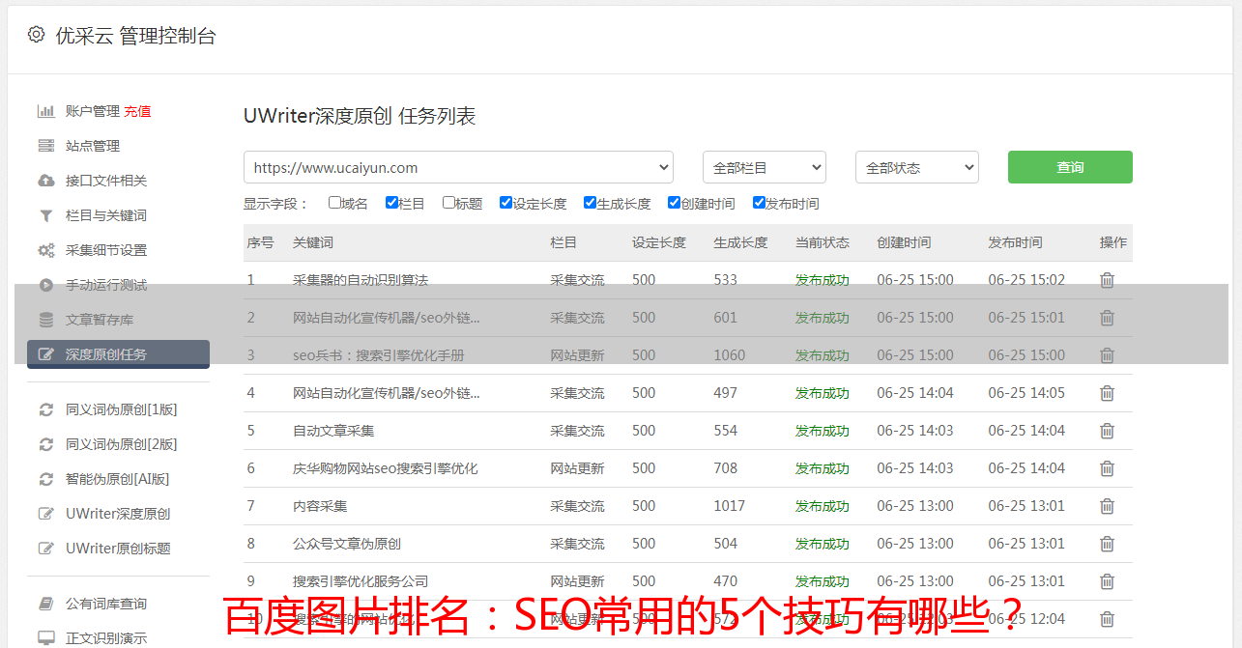Toggle the 标题 display field checkbox

(448, 203)
